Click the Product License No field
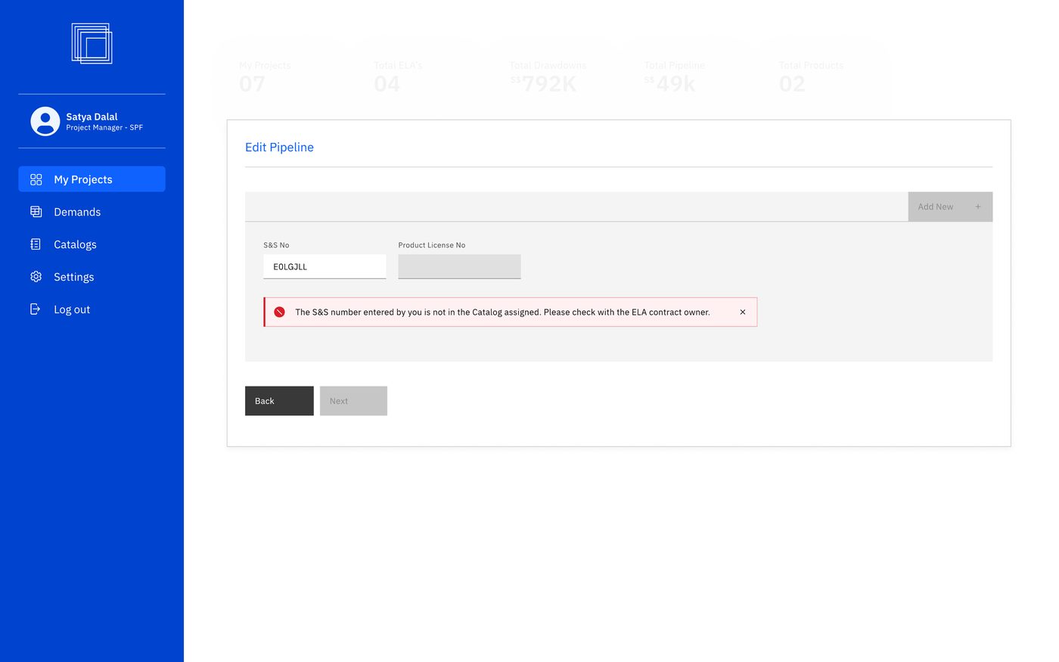 (x=459, y=266)
